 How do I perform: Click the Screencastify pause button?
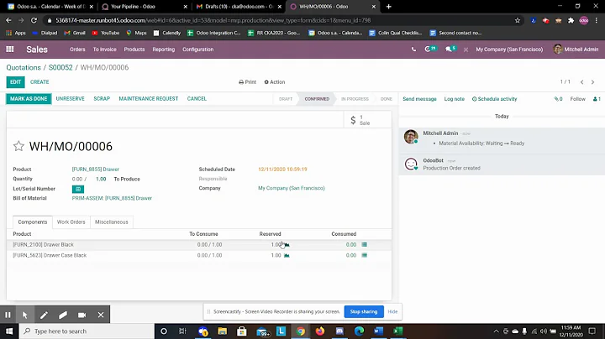point(8,315)
